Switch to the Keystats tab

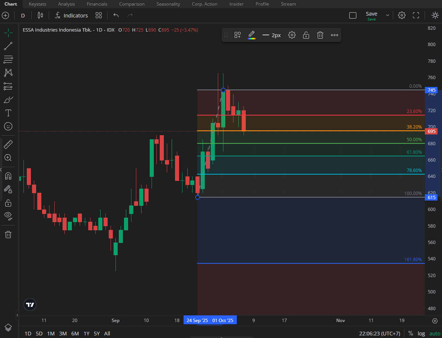pyautogui.click(x=38, y=4)
